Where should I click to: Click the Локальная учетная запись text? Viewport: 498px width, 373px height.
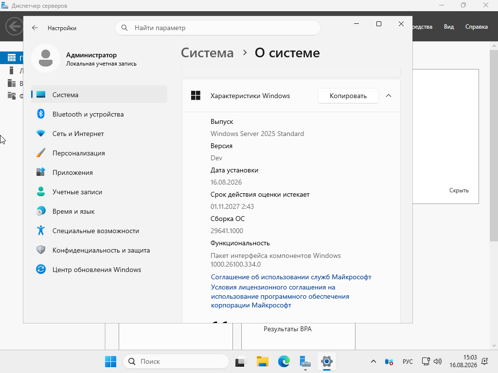(x=101, y=64)
